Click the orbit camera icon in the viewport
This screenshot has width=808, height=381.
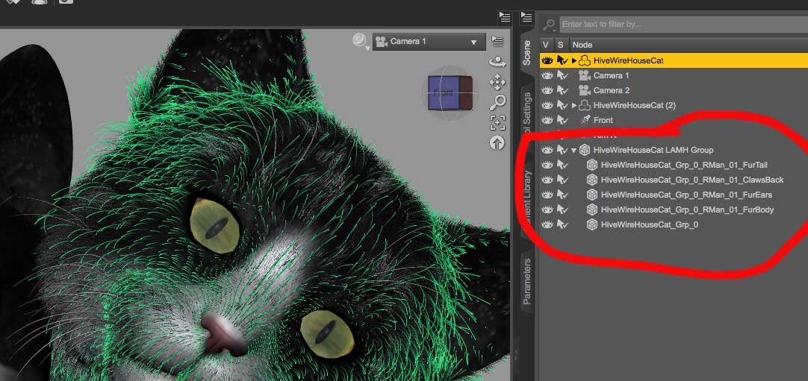coord(497,62)
